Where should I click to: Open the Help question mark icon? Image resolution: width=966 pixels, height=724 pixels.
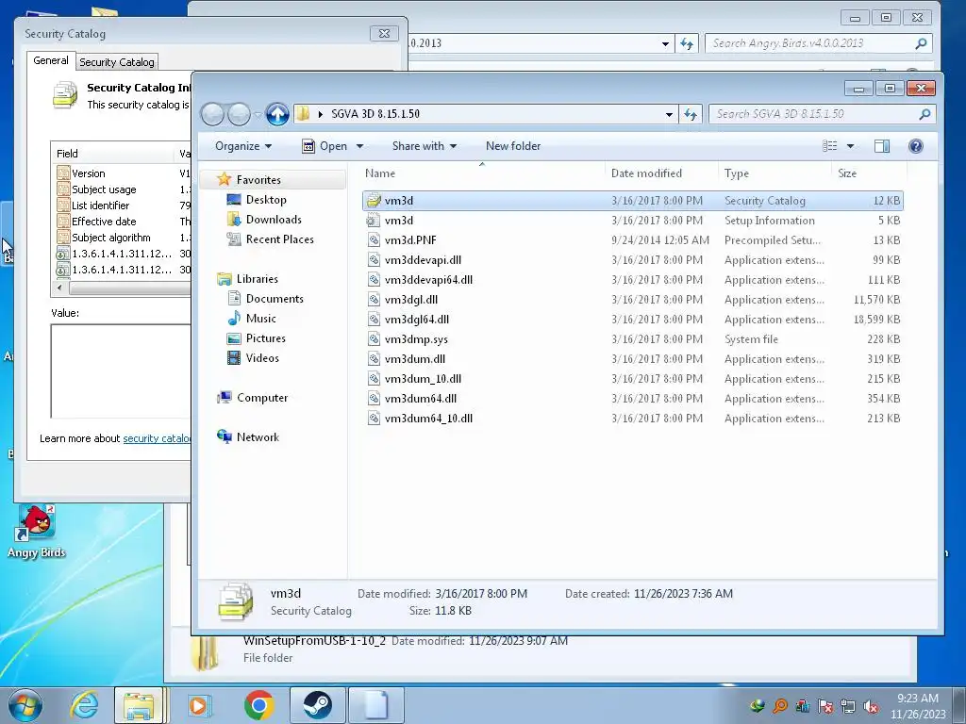click(x=915, y=146)
